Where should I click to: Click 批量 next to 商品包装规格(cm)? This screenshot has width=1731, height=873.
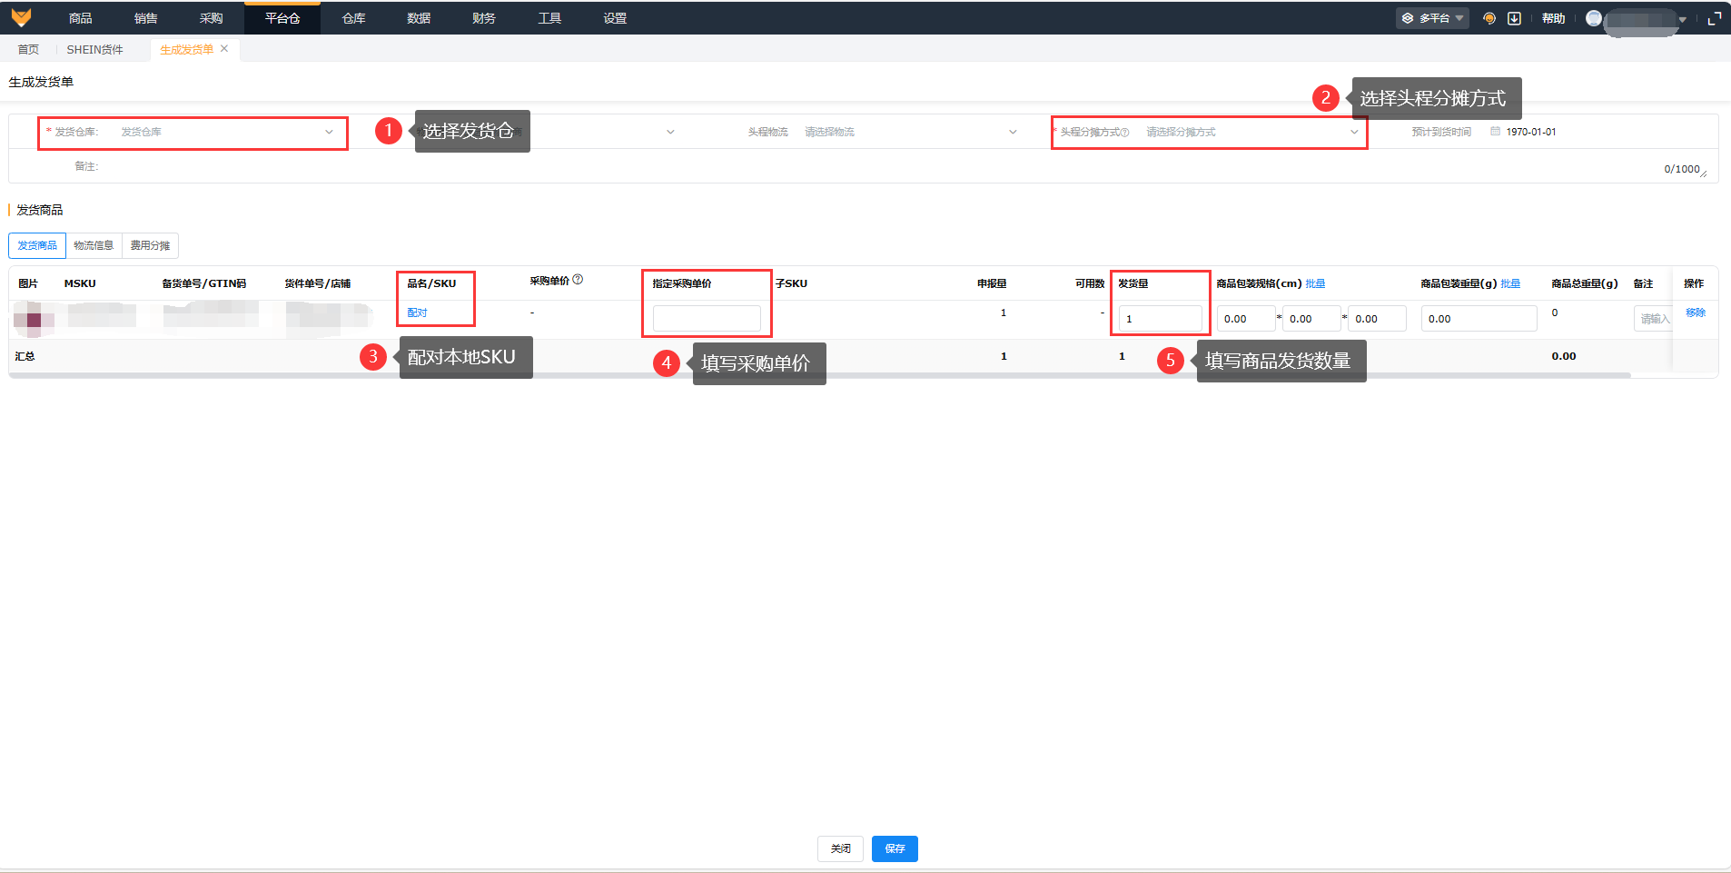(x=1315, y=283)
